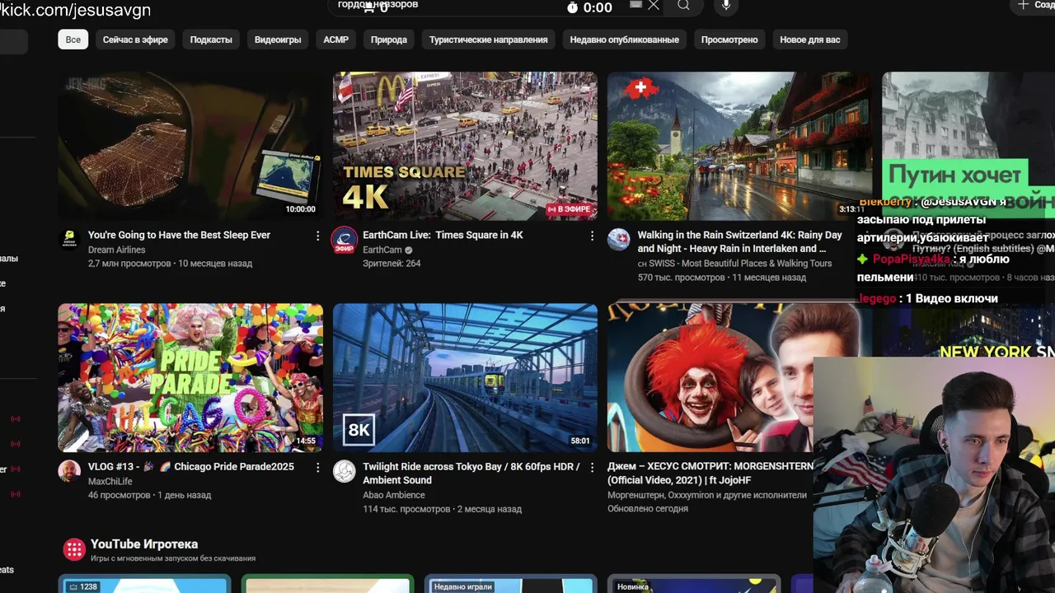The image size is (1055, 593).
Task: Click the YouTube Игротека logo icon
Action: (74, 549)
